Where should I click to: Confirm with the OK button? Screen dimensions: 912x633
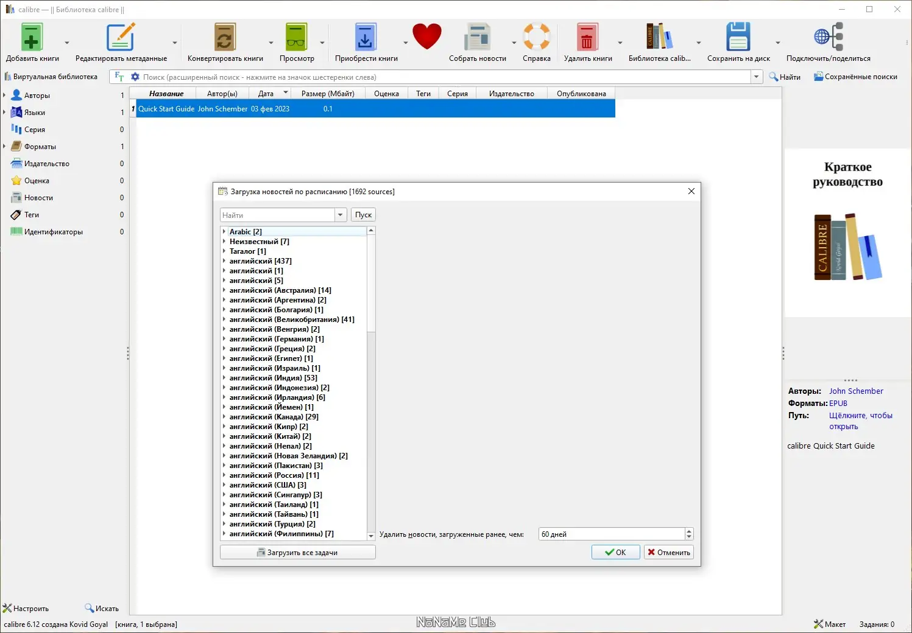(x=615, y=552)
